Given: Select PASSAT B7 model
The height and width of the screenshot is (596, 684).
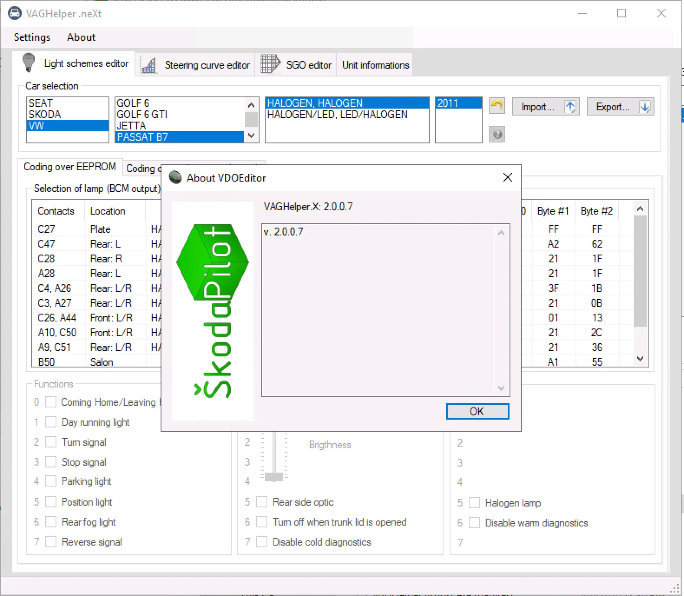Looking at the screenshot, I should [x=180, y=137].
